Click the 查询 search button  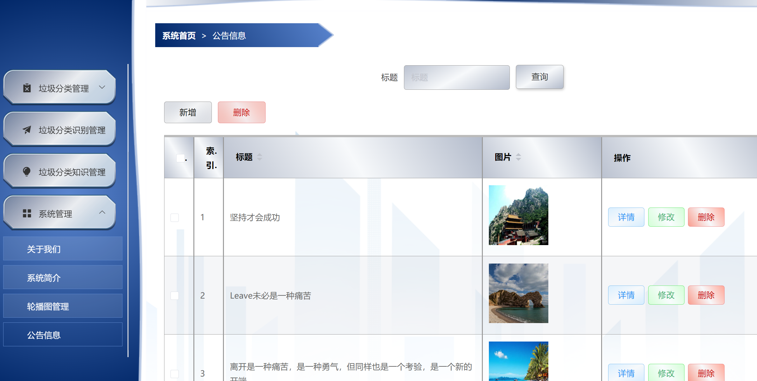click(540, 77)
